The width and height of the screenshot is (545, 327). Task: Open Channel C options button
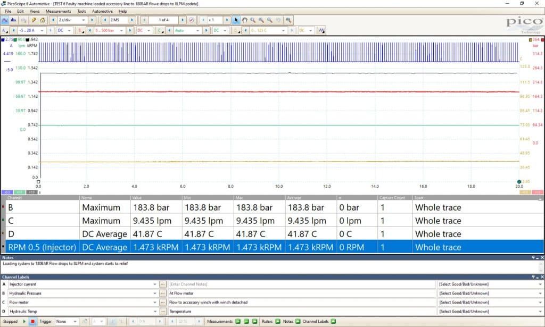[160, 30]
